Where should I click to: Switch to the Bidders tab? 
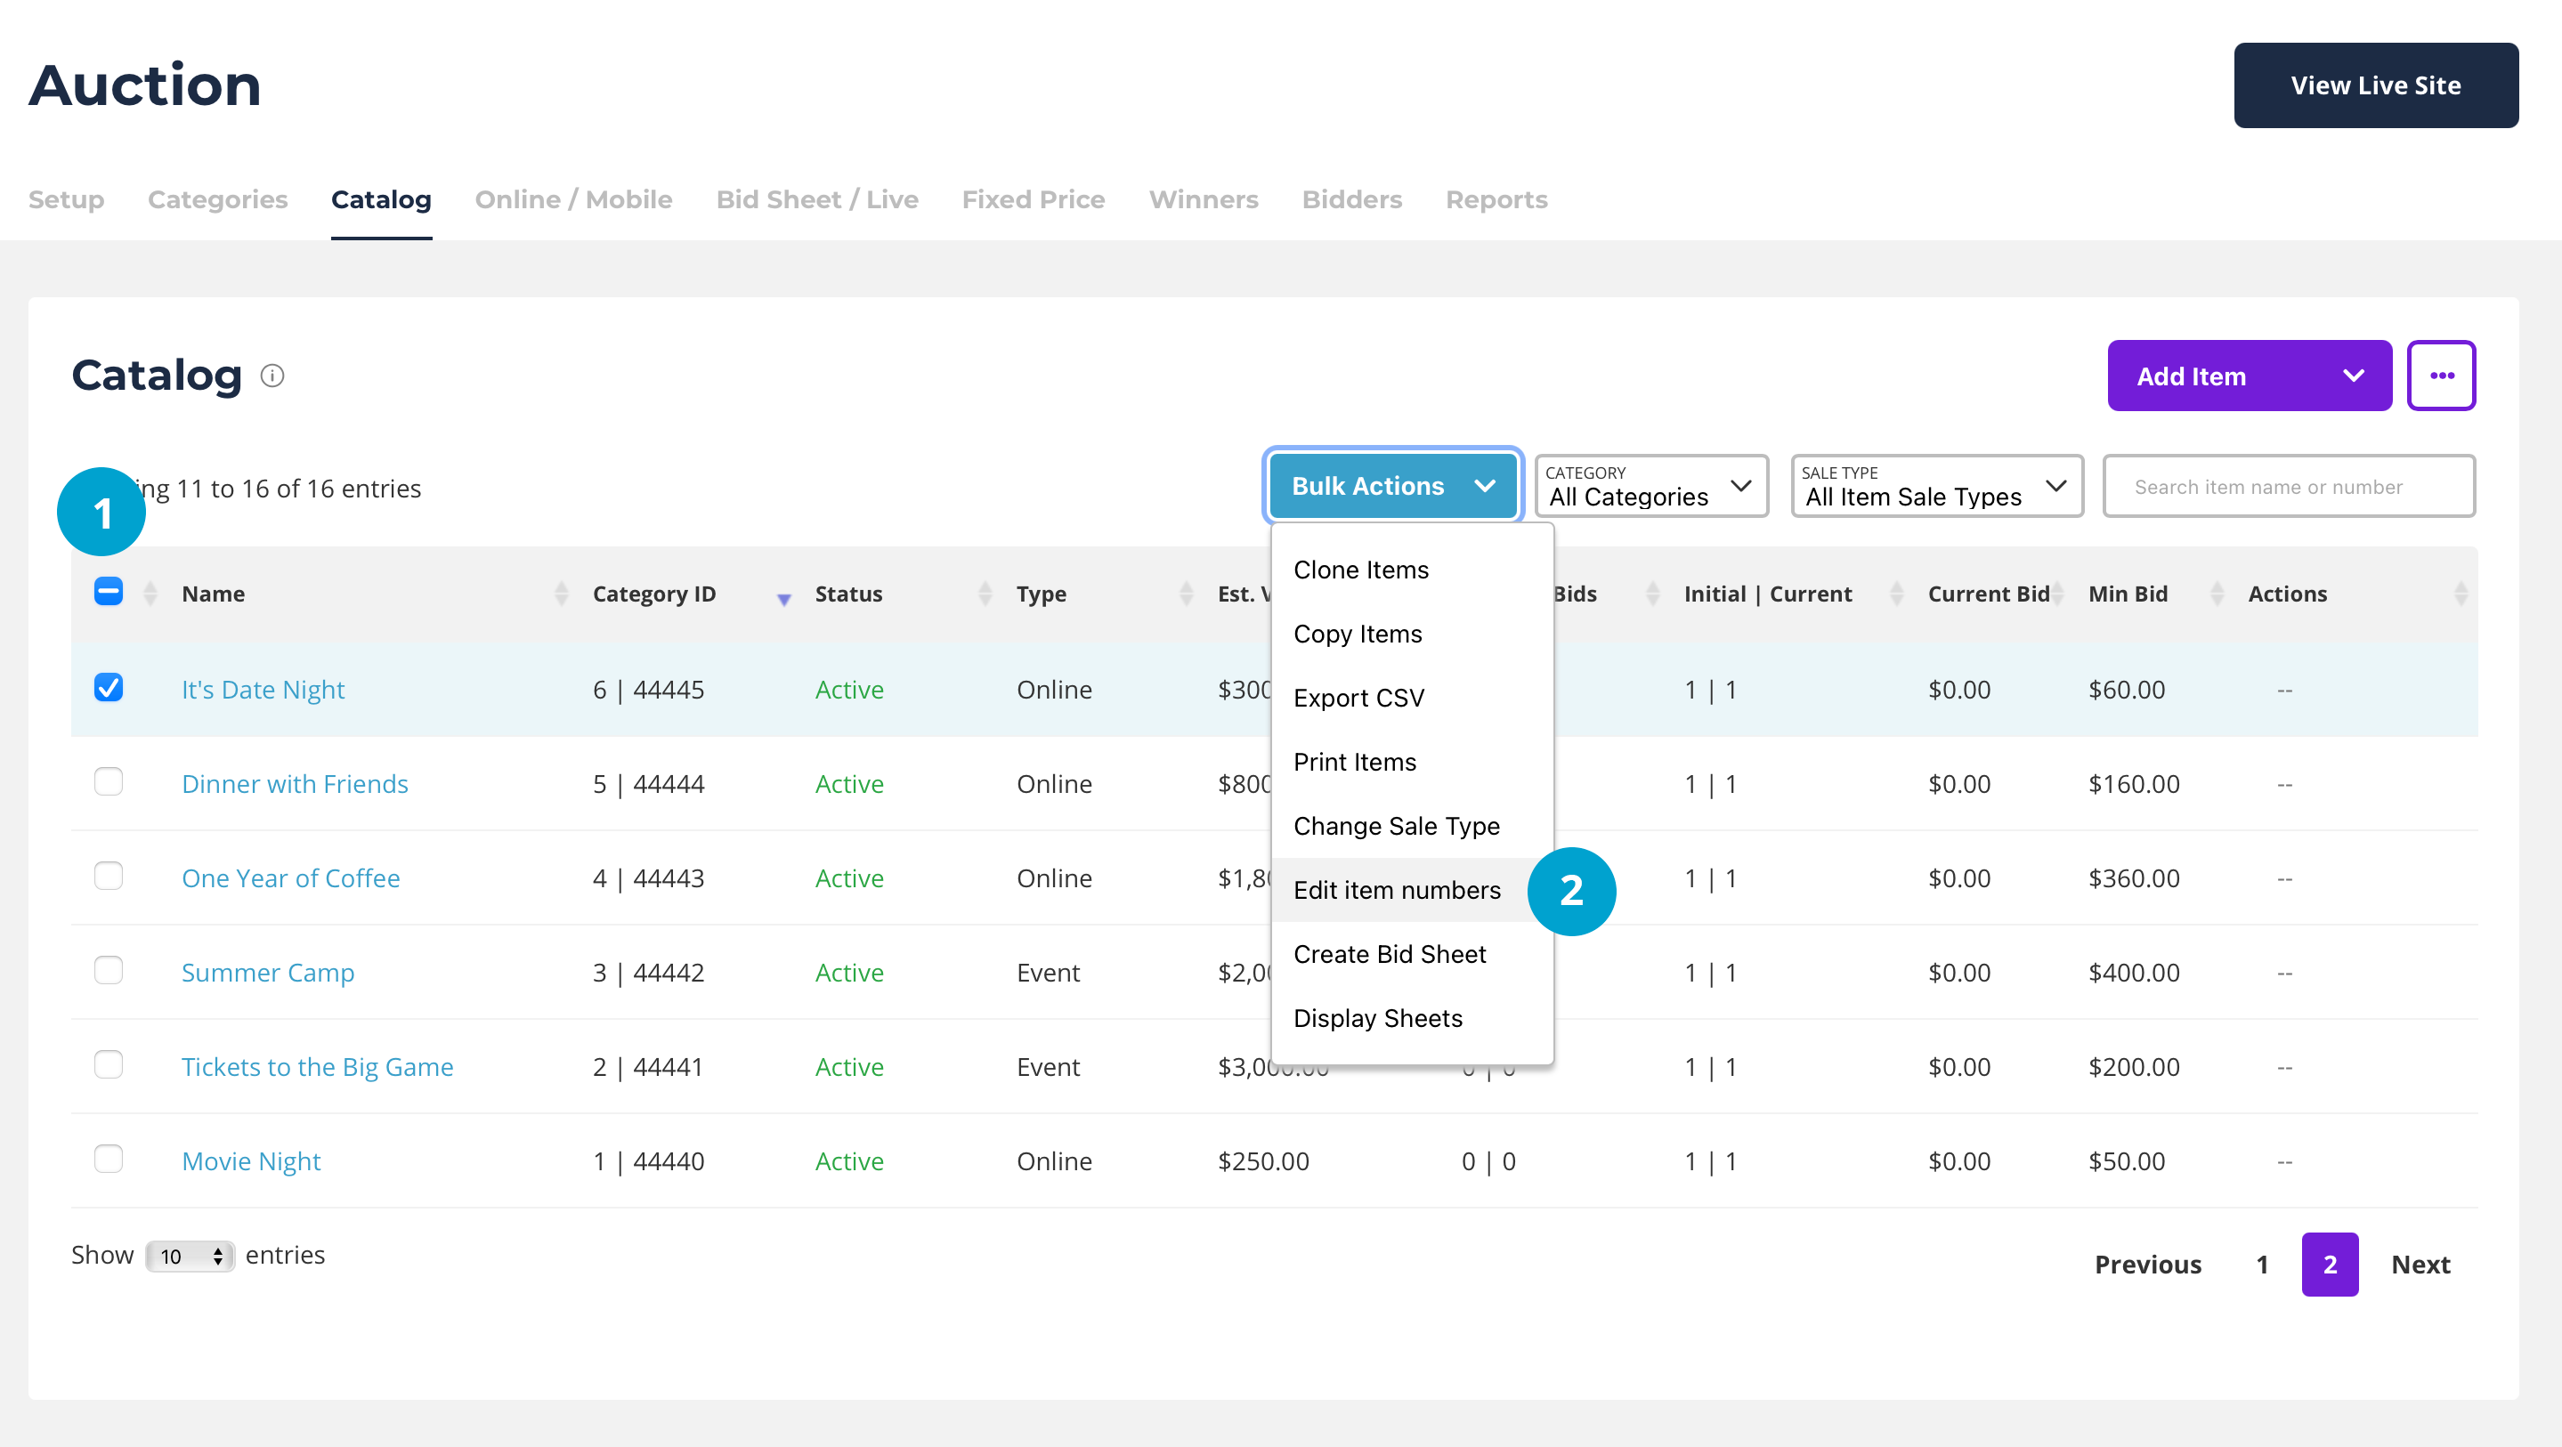point(1350,200)
